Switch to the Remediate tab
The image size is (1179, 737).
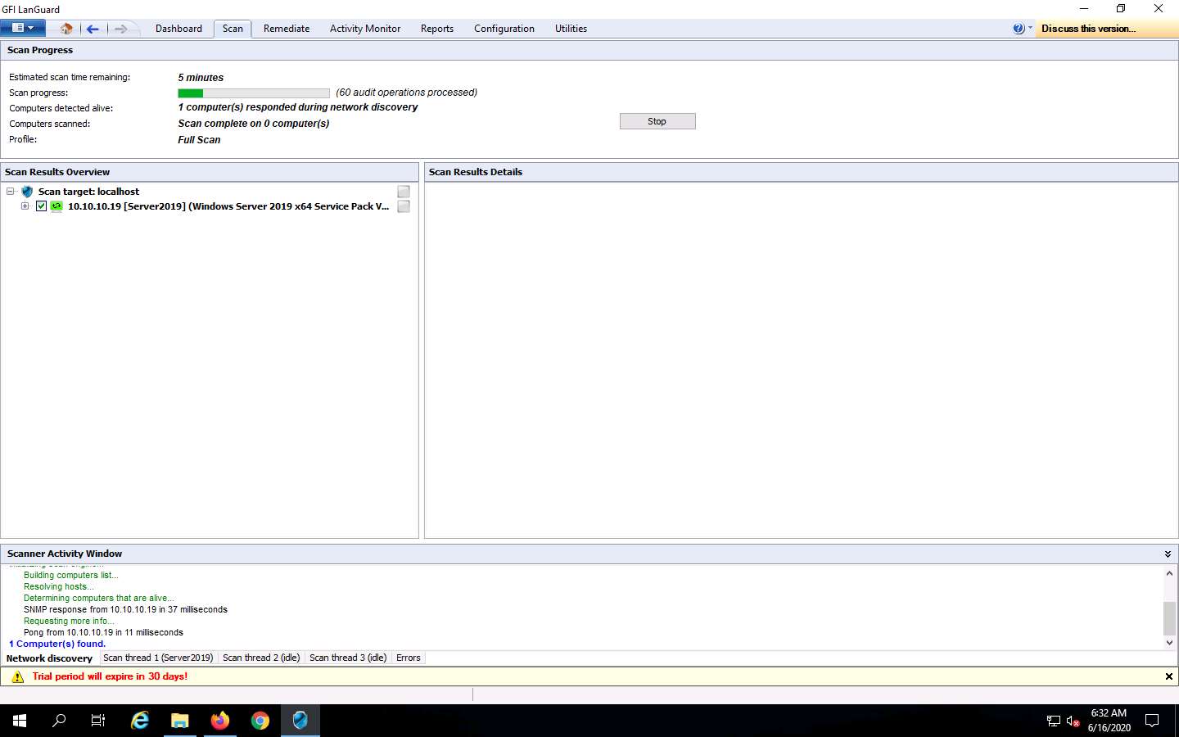[287, 29]
